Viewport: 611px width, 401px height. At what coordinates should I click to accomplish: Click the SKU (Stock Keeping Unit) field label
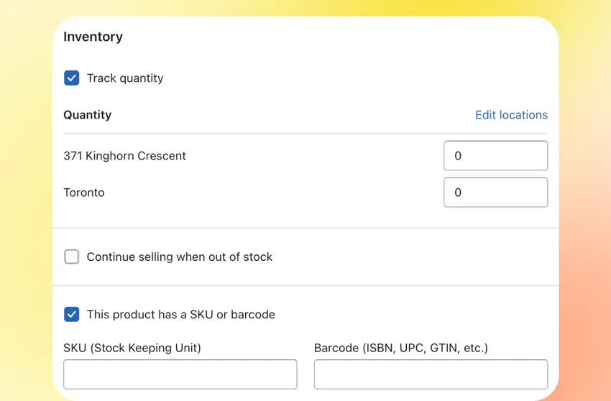coord(132,348)
